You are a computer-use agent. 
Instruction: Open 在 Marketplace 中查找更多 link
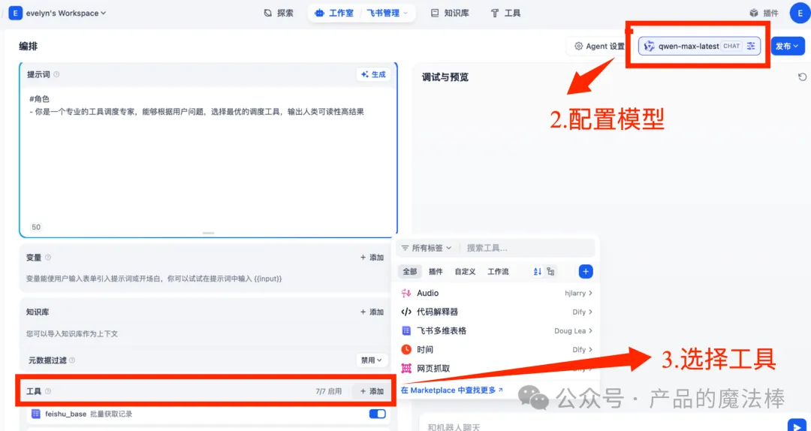[452, 390]
